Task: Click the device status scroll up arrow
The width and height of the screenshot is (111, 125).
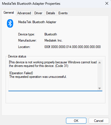Action: pyautogui.click(x=100, y=62)
